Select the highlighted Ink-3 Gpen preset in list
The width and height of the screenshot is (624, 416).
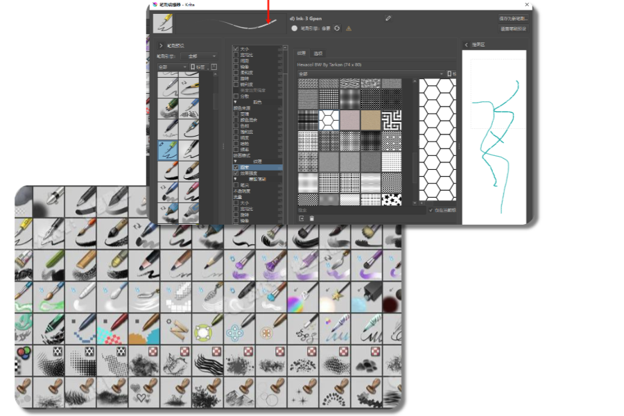point(168,150)
